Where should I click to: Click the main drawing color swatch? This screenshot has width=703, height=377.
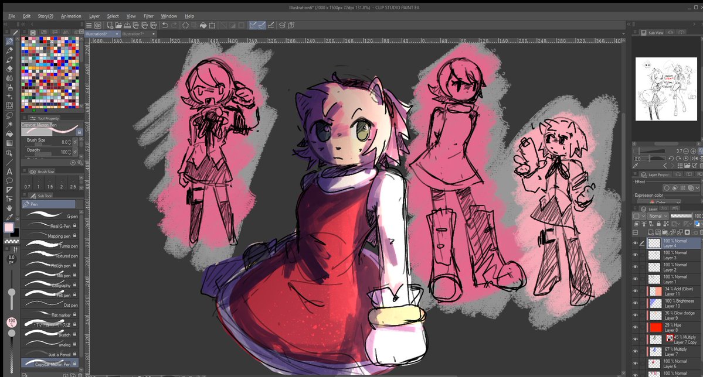coord(9,228)
